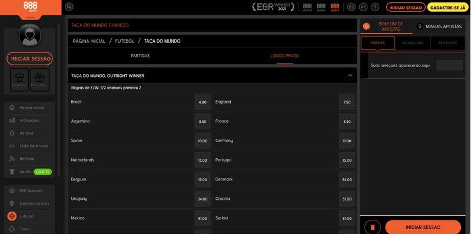471x234 pixels.
Task: Select Belgium odds 19.00
Action: (x=203, y=179)
